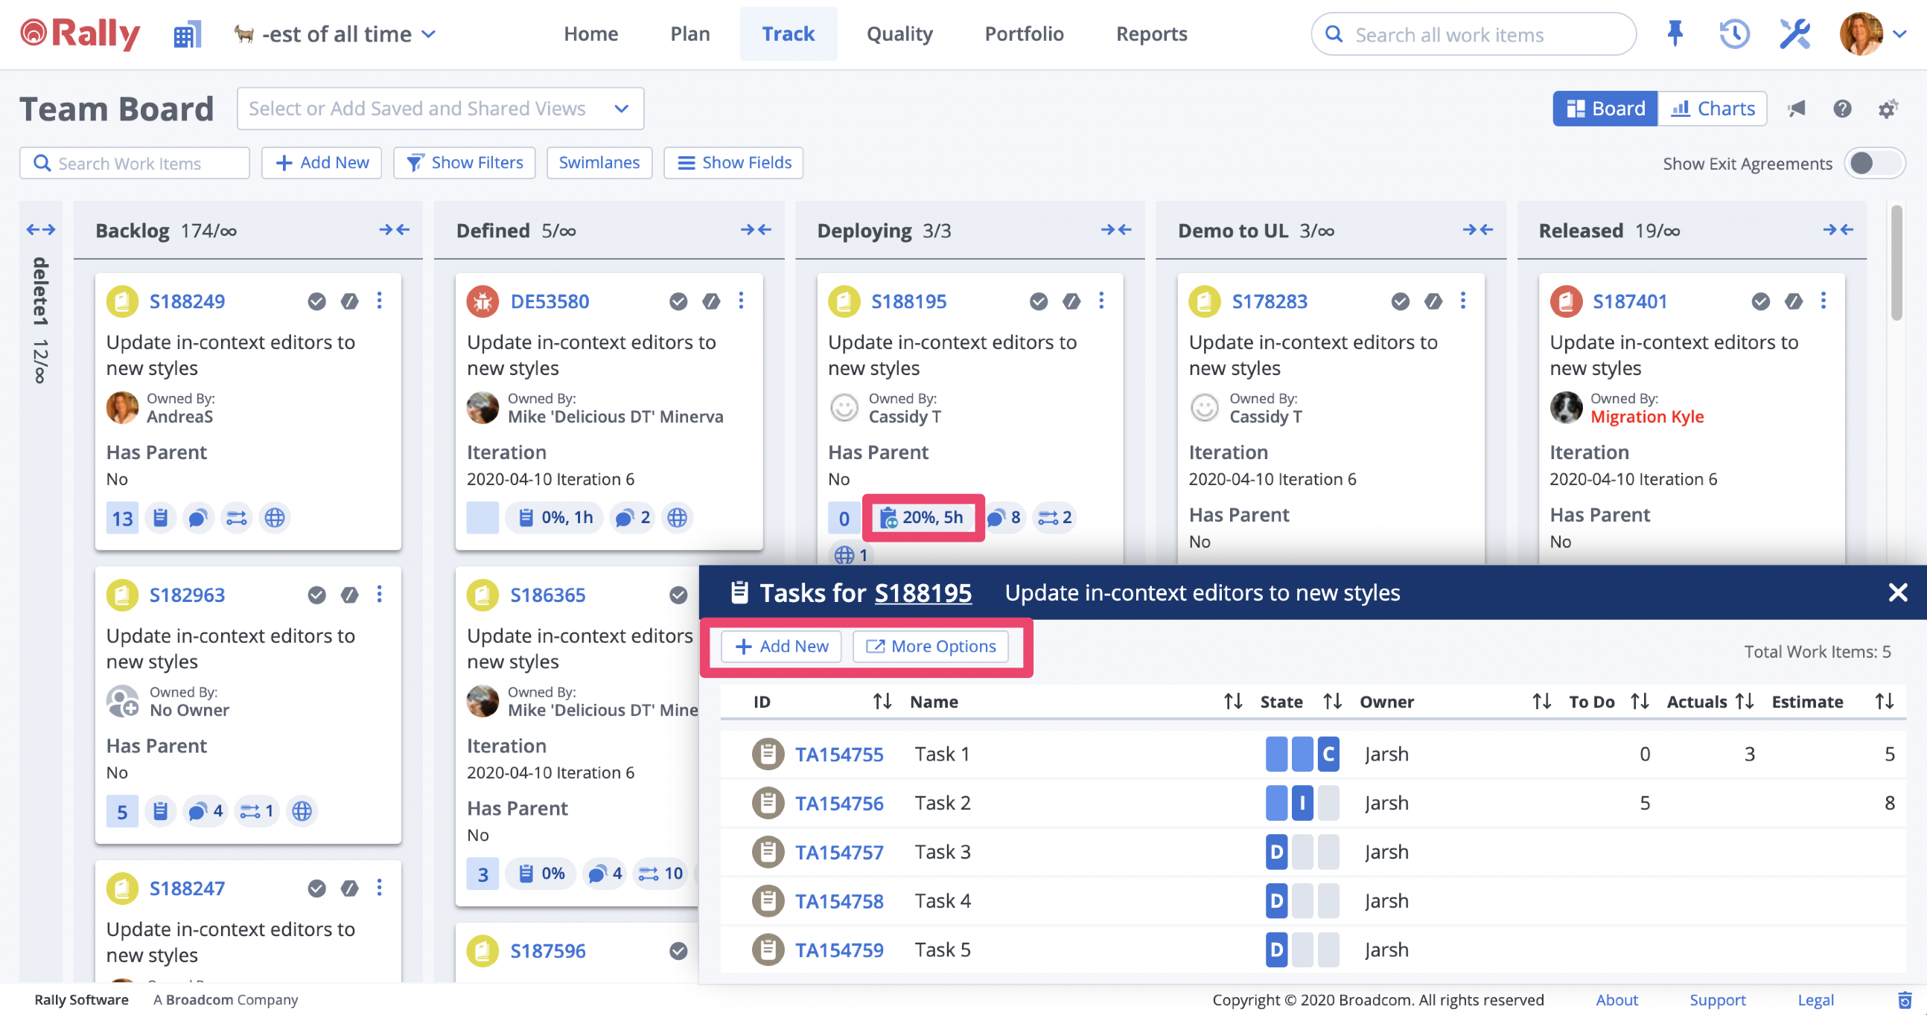1927x1015 pixels.
Task: Open the feedback megaphone icon near Charts
Action: pos(1796,109)
